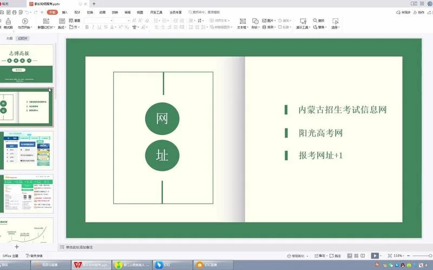Image resolution: width=433 pixels, height=270 pixels.
Task: Open line spacing dropdown
Action: pyautogui.click(x=204, y=27)
